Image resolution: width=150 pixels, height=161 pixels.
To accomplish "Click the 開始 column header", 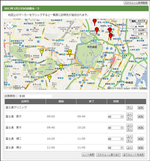I will coord(61,102).
